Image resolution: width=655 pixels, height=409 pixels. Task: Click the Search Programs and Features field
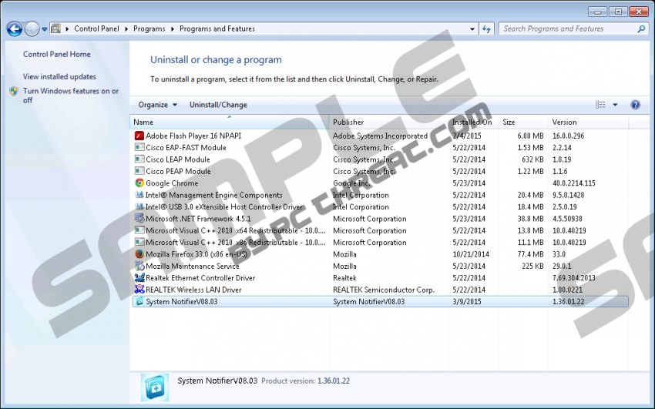pos(567,29)
